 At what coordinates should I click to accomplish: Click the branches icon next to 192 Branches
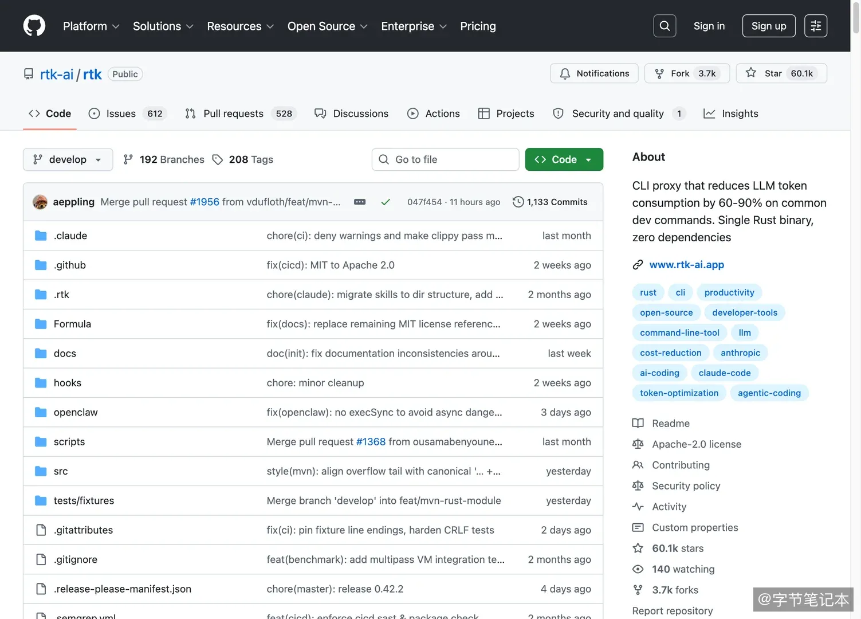tap(128, 159)
